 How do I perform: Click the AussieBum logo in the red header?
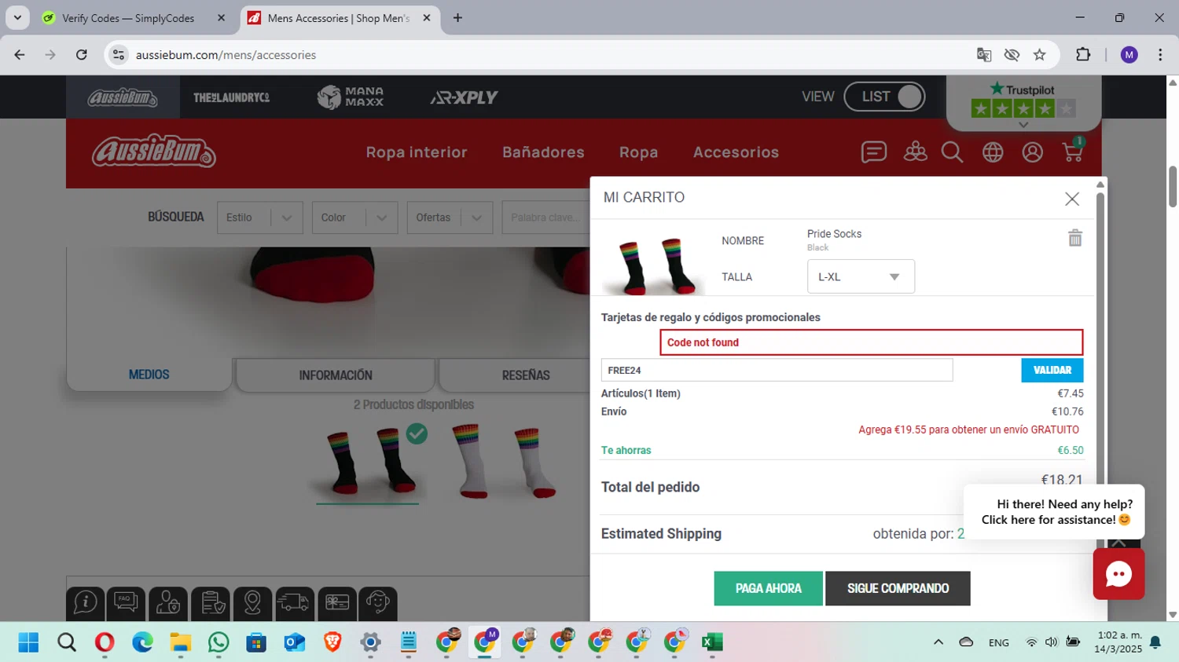154,152
